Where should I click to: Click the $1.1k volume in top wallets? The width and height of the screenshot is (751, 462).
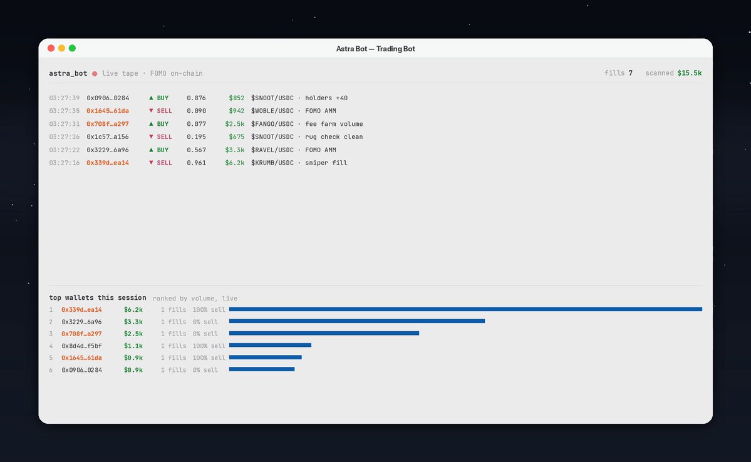click(133, 346)
